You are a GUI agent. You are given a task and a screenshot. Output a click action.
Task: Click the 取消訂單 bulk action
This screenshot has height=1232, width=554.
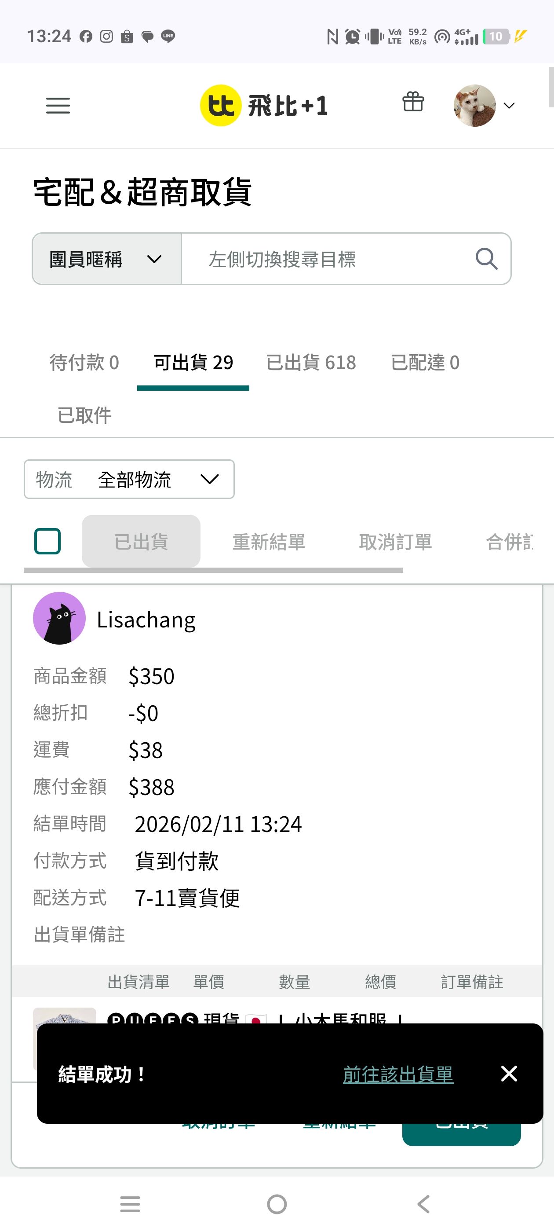point(395,542)
